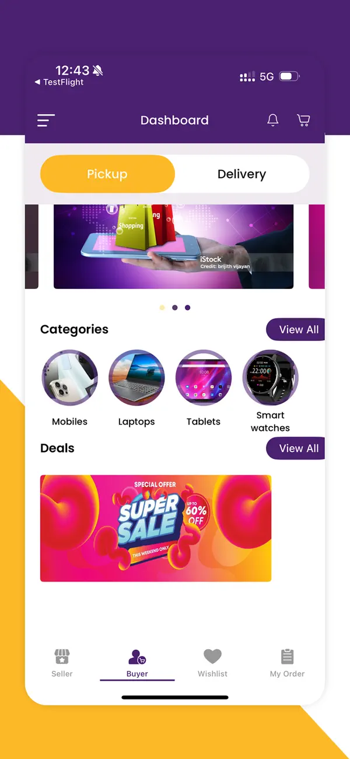Select the third carousel indicator dot
The image size is (350, 759).
(187, 308)
